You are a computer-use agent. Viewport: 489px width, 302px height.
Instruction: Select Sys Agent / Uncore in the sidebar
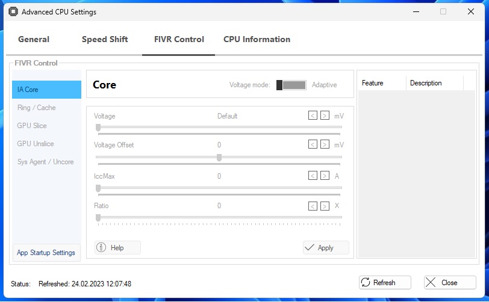tap(46, 162)
